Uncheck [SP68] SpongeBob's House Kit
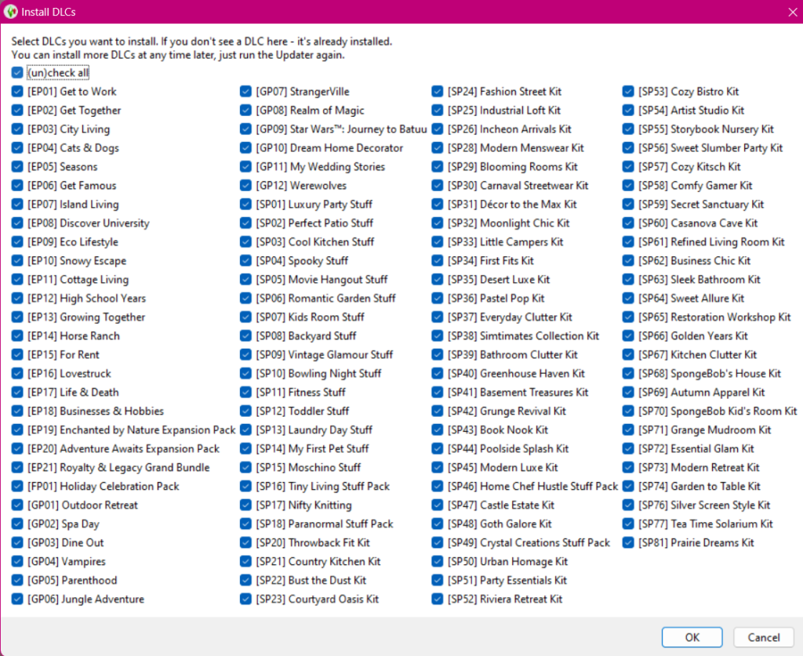Image resolution: width=803 pixels, height=656 pixels. pos(628,374)
